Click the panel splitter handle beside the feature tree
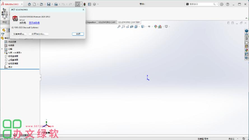Viewport: 249px width, 140px height. point(40,77)
